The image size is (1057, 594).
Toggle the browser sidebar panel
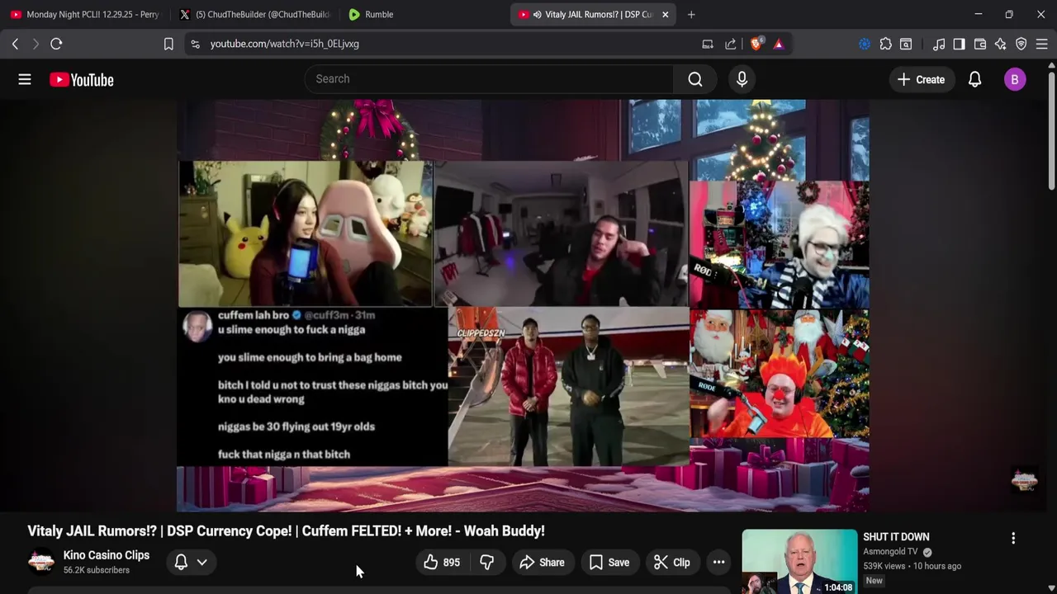[959, 44]
